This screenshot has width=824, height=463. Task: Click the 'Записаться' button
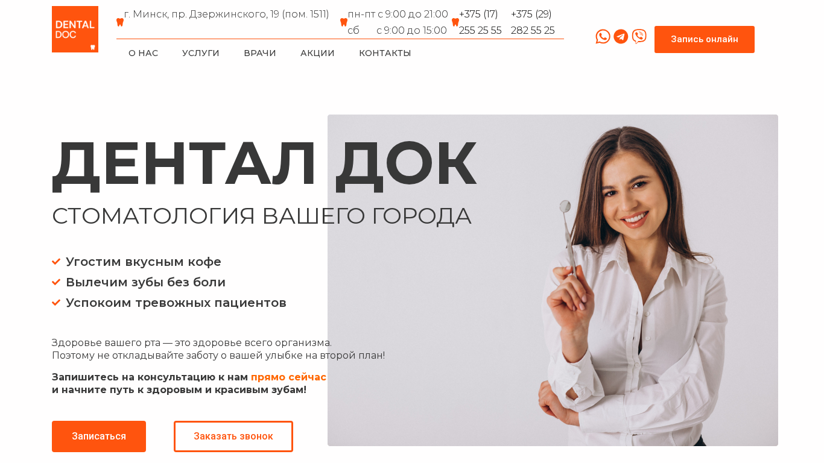pos(99,436)
